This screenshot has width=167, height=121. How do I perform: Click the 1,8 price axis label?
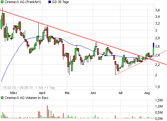[x=158, y=87]
